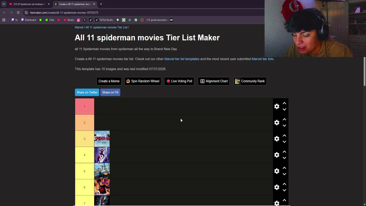This screenshot has height=206, width=366.
Task: Launch the Spin Random Wheel
Action: point(143,81)
